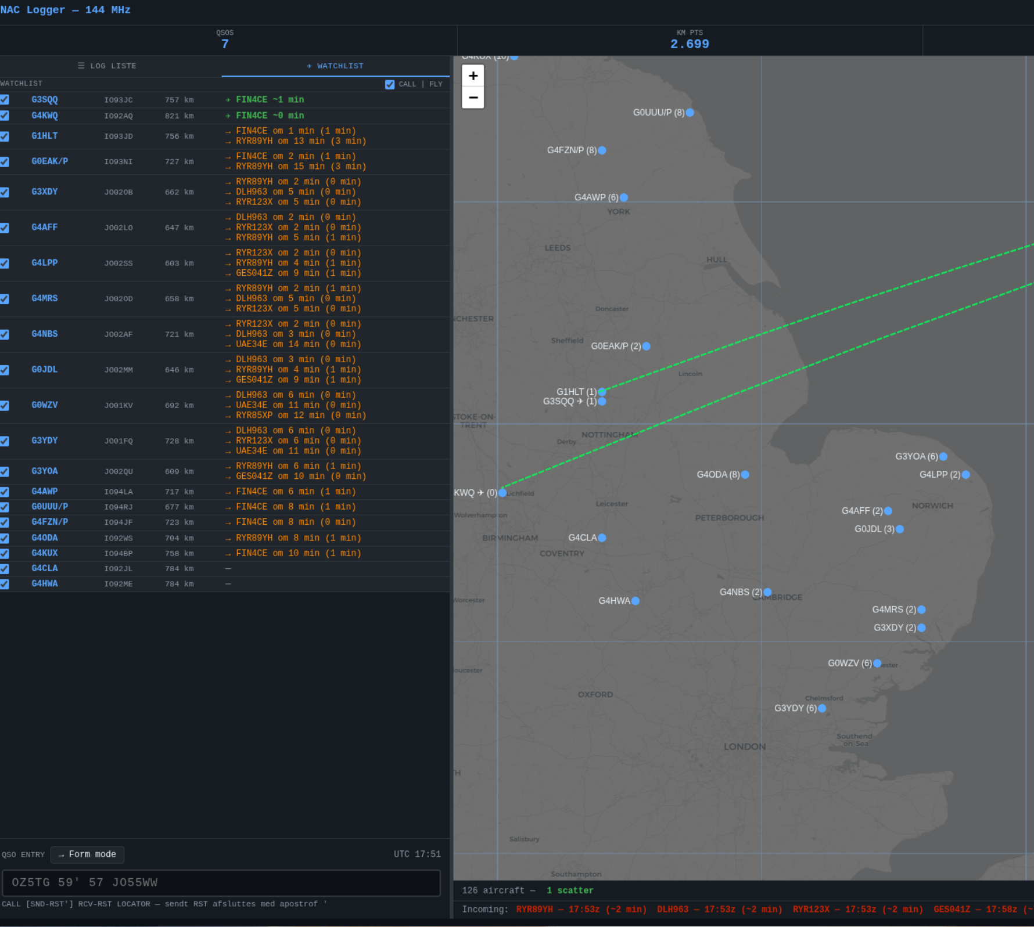Click incoming flight GES041Z in status bar
This screenshot has height=927, width=1034.
[x=983, y=909]
